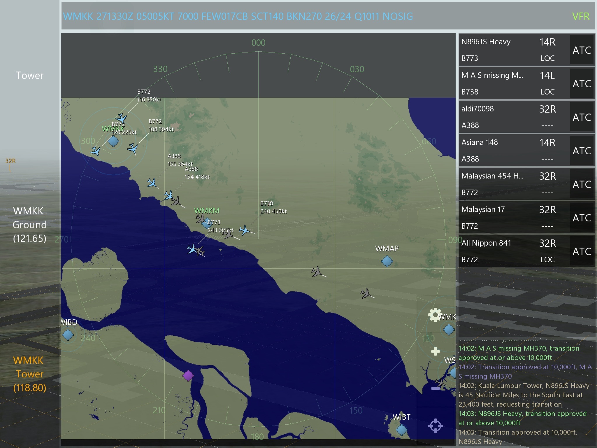The image size is (597, 448).
Task: Switch to WMKK Ground 121.65 frequency
Action: tap(29, 225)
